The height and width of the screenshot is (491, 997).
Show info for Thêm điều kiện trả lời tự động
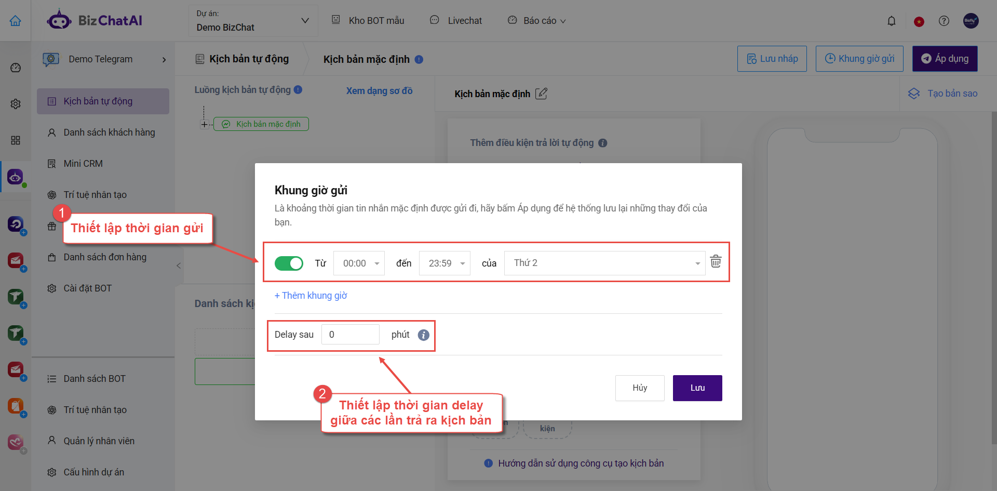point(602,143)
